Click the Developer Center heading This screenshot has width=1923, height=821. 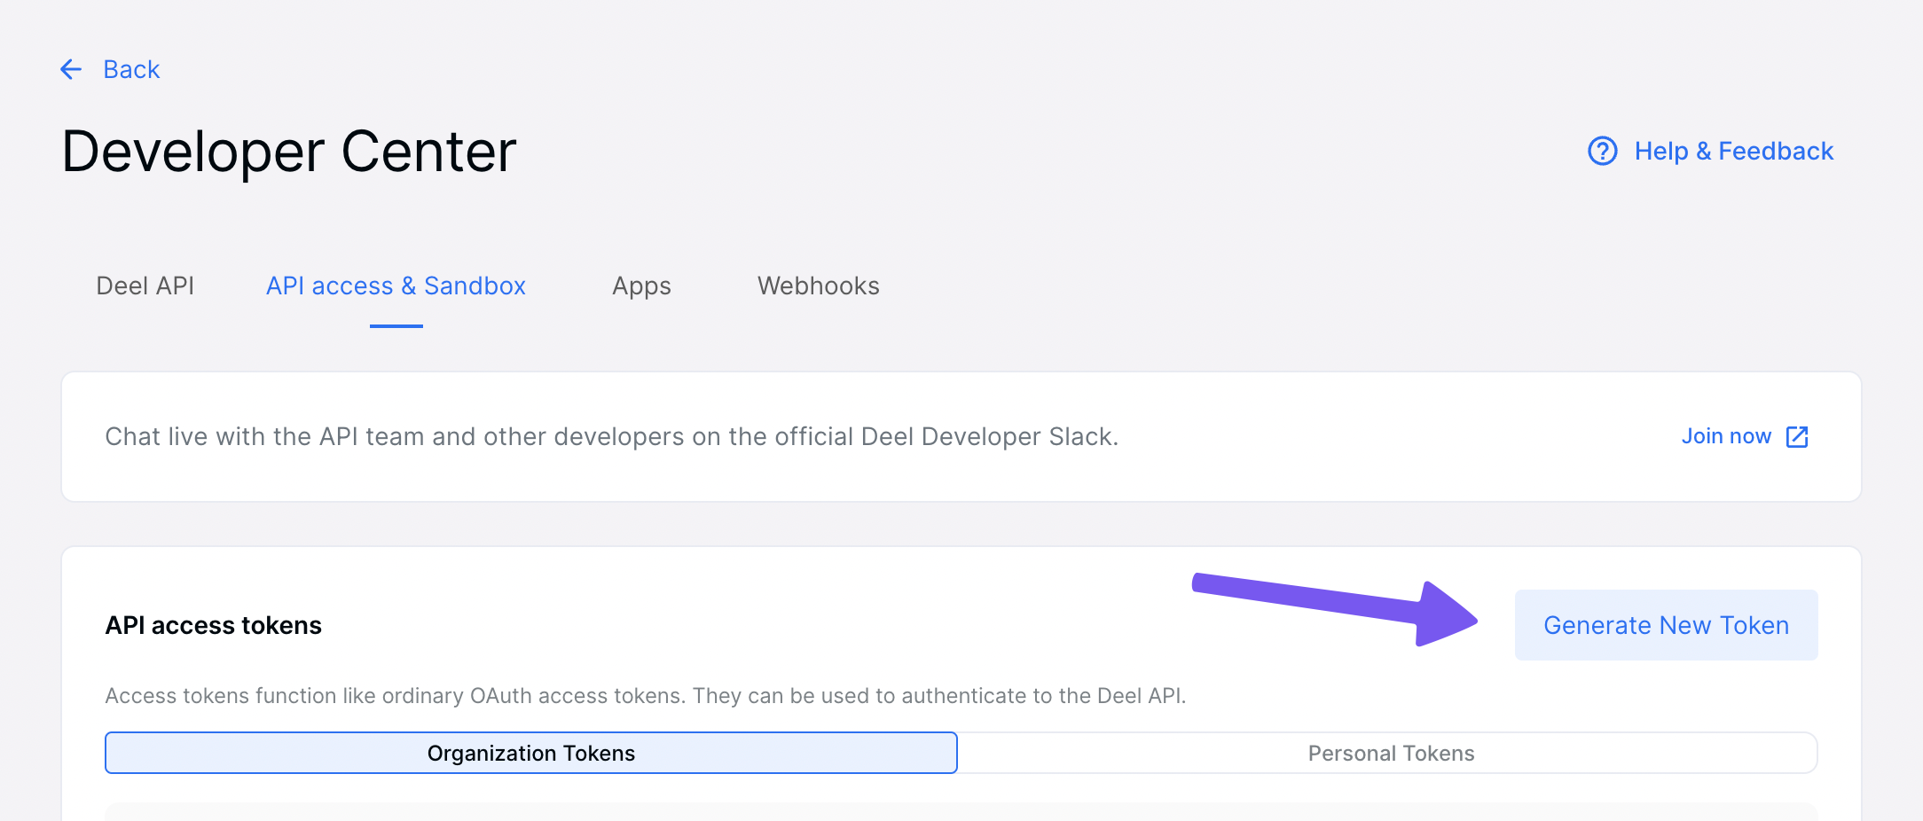click(x=289, y=152)
